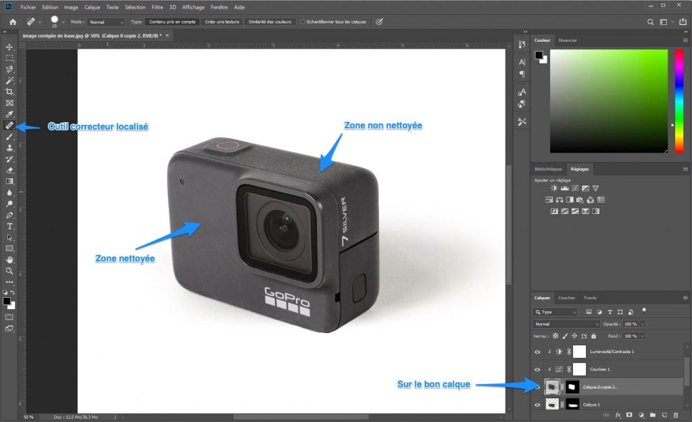Select the Dodge tool
The height and width of the screenshot is (422, 692).
(9, 204)
